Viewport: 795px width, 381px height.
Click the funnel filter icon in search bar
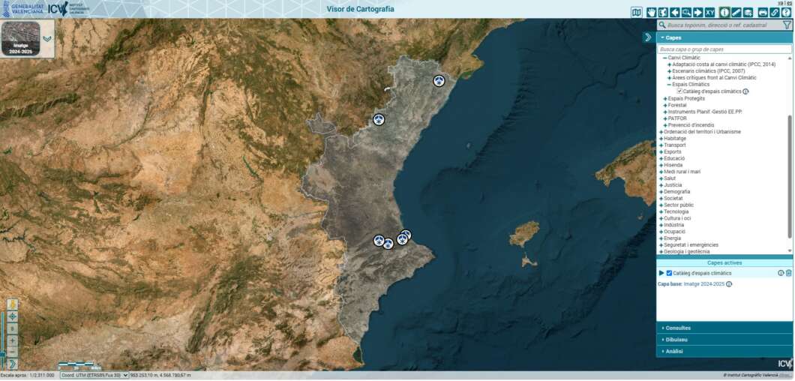pyautogui.click(x=787, y=25)
